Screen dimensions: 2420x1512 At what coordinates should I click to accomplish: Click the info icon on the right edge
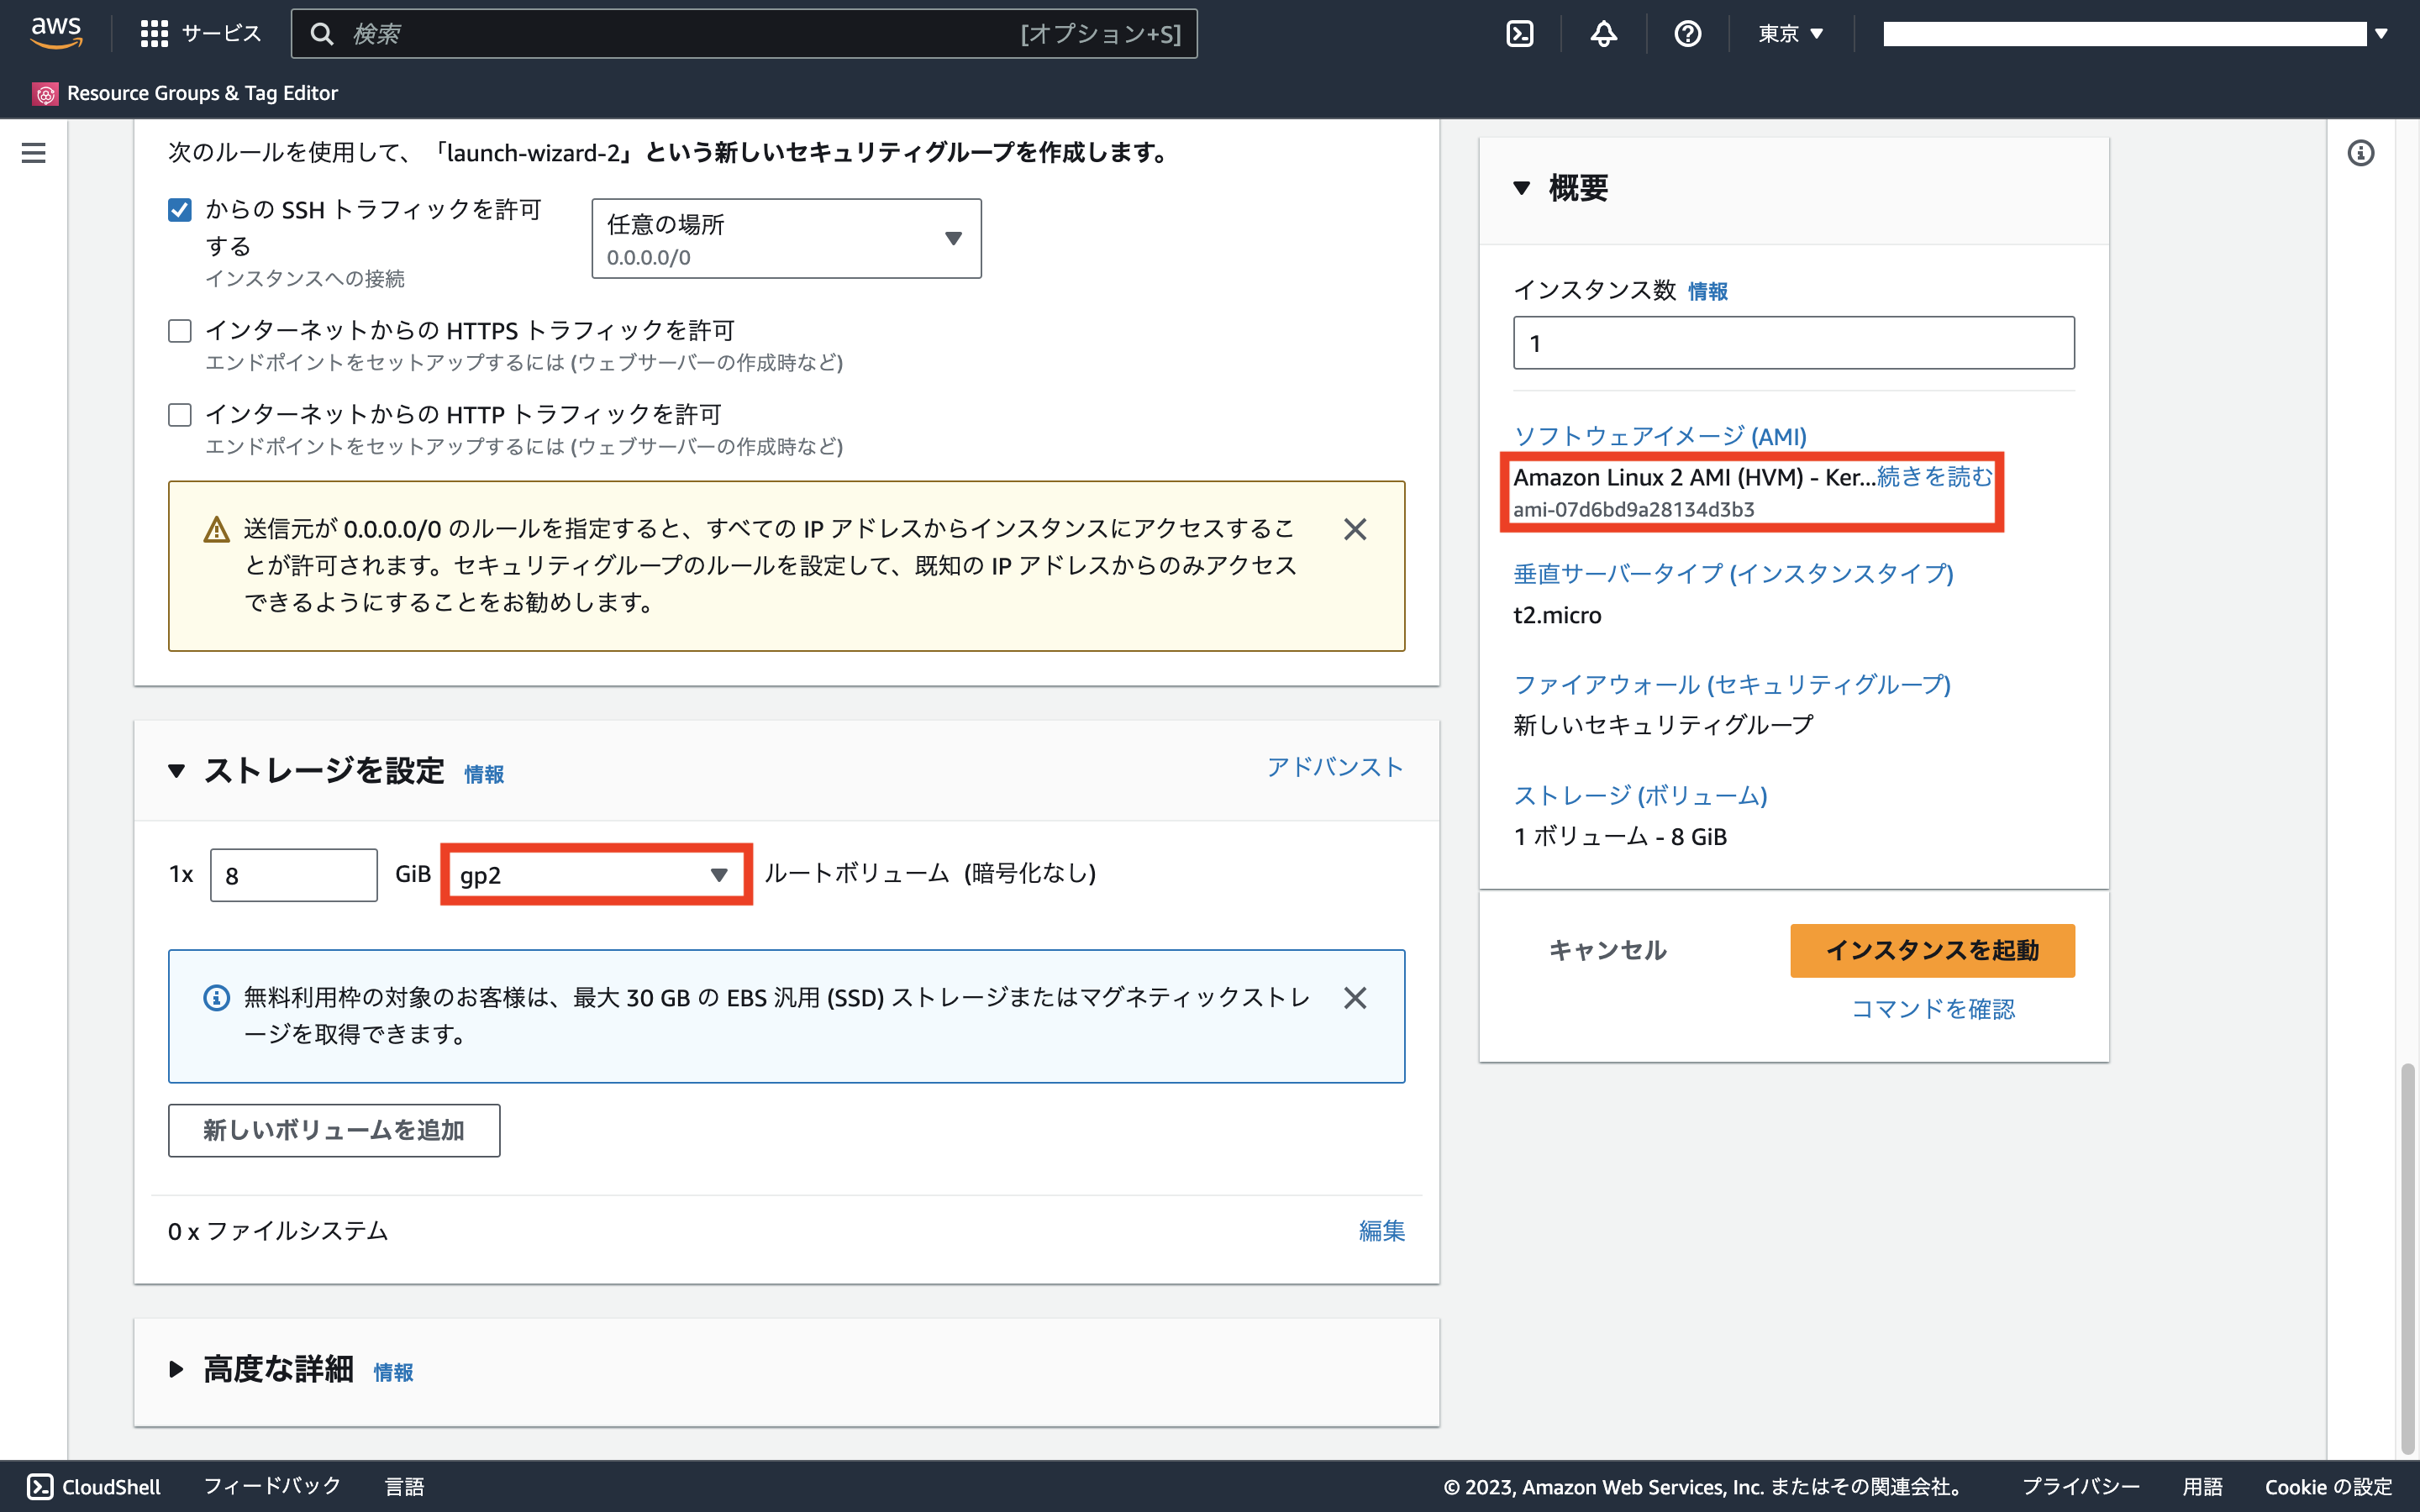click(x=2361, y=152)
